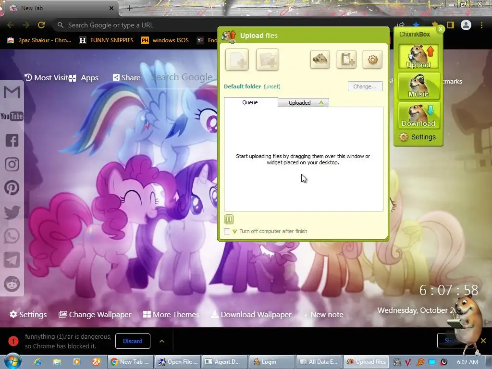Image resolution: width=492 pixels, height=369 pixels.
Task: Open Pinterest from the sidebar
Action: (12, 188)
